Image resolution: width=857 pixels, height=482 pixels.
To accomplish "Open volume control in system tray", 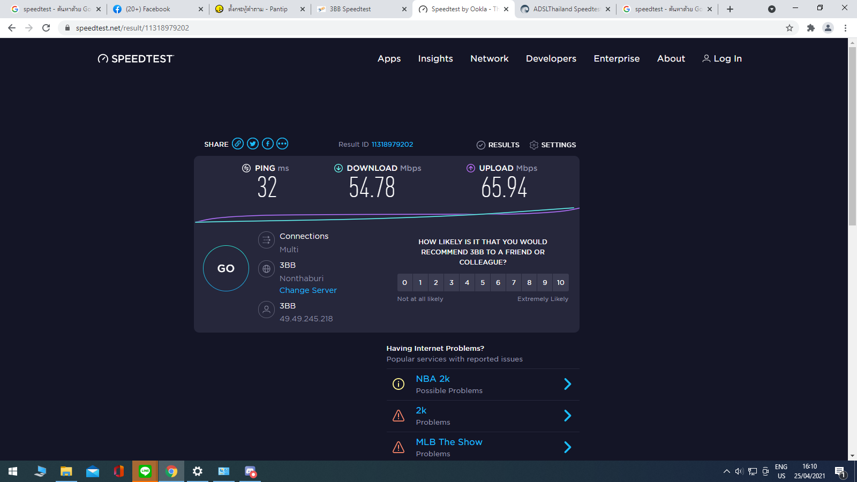I will [739, 471].
